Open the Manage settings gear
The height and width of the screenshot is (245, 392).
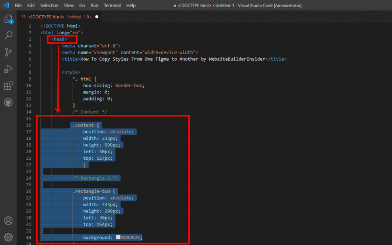tap(8, 237)
